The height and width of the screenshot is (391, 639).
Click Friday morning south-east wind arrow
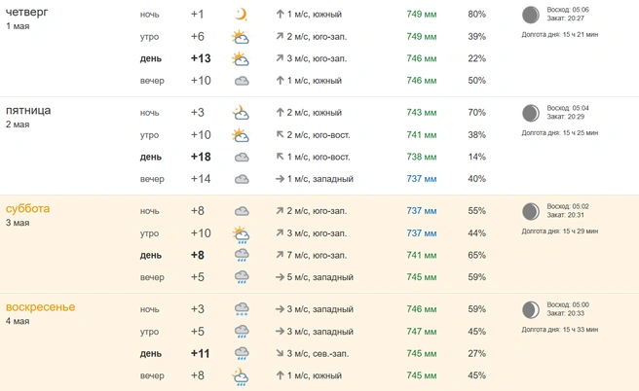click(279, 135)
